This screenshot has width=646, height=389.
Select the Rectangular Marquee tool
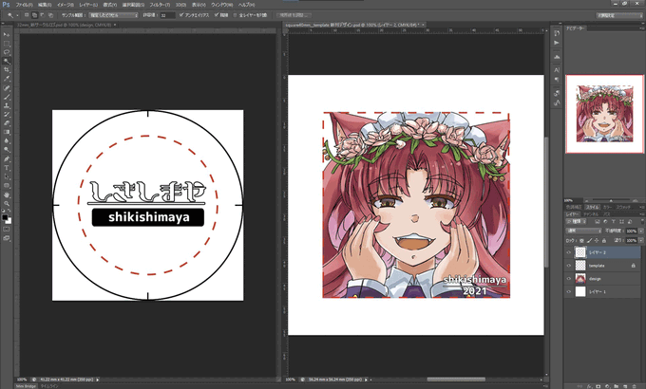pos(7,44)
